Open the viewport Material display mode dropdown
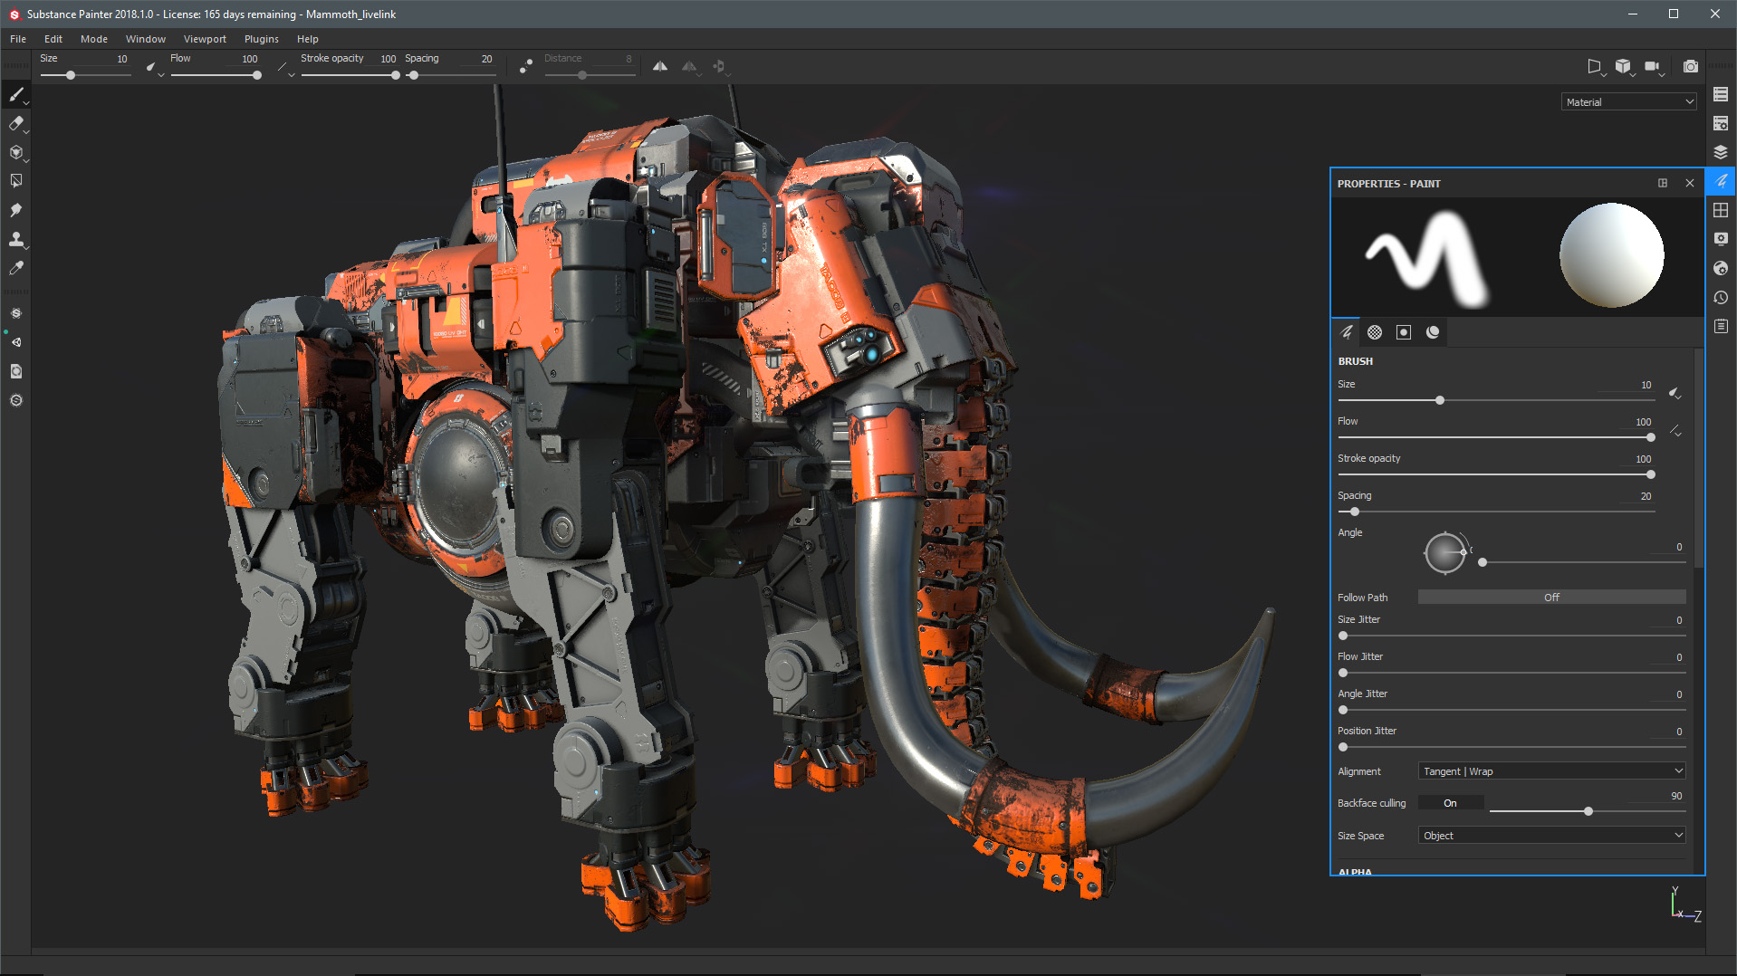Screen dimensions: 1737x976 [x=1627, y=100]
